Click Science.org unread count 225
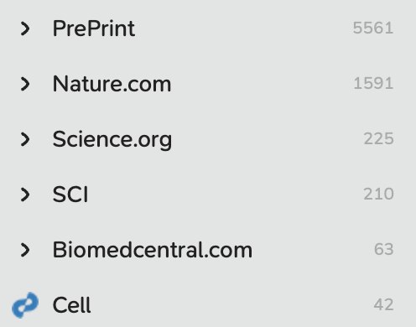Viewport: 416px width, 327px height. pyautogui.click(x=379, y=138)
